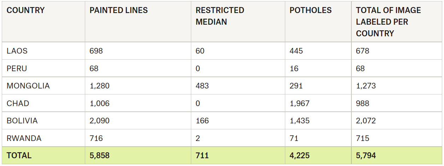Click the PAINTED LINES column header
Image resolution: width=444 pixels, height=166 pixels.
(118, 10)
